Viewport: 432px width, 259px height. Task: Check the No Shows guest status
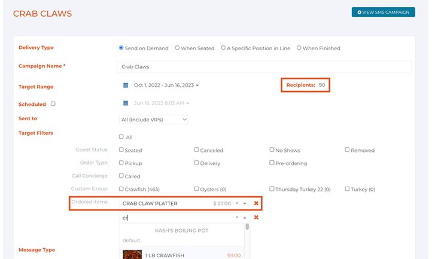pos(272,150)
